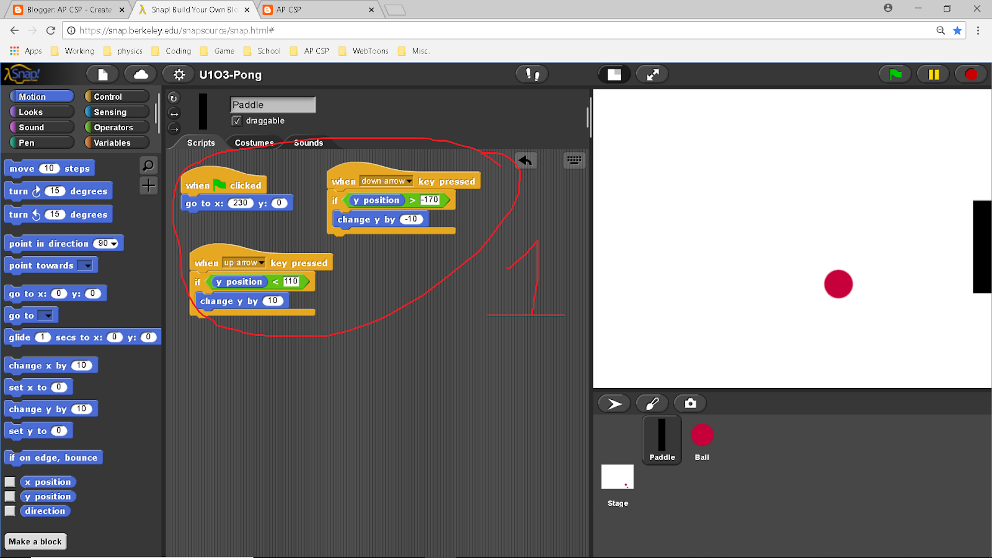Stop all scripts with the red button

(x=971, y=74)
